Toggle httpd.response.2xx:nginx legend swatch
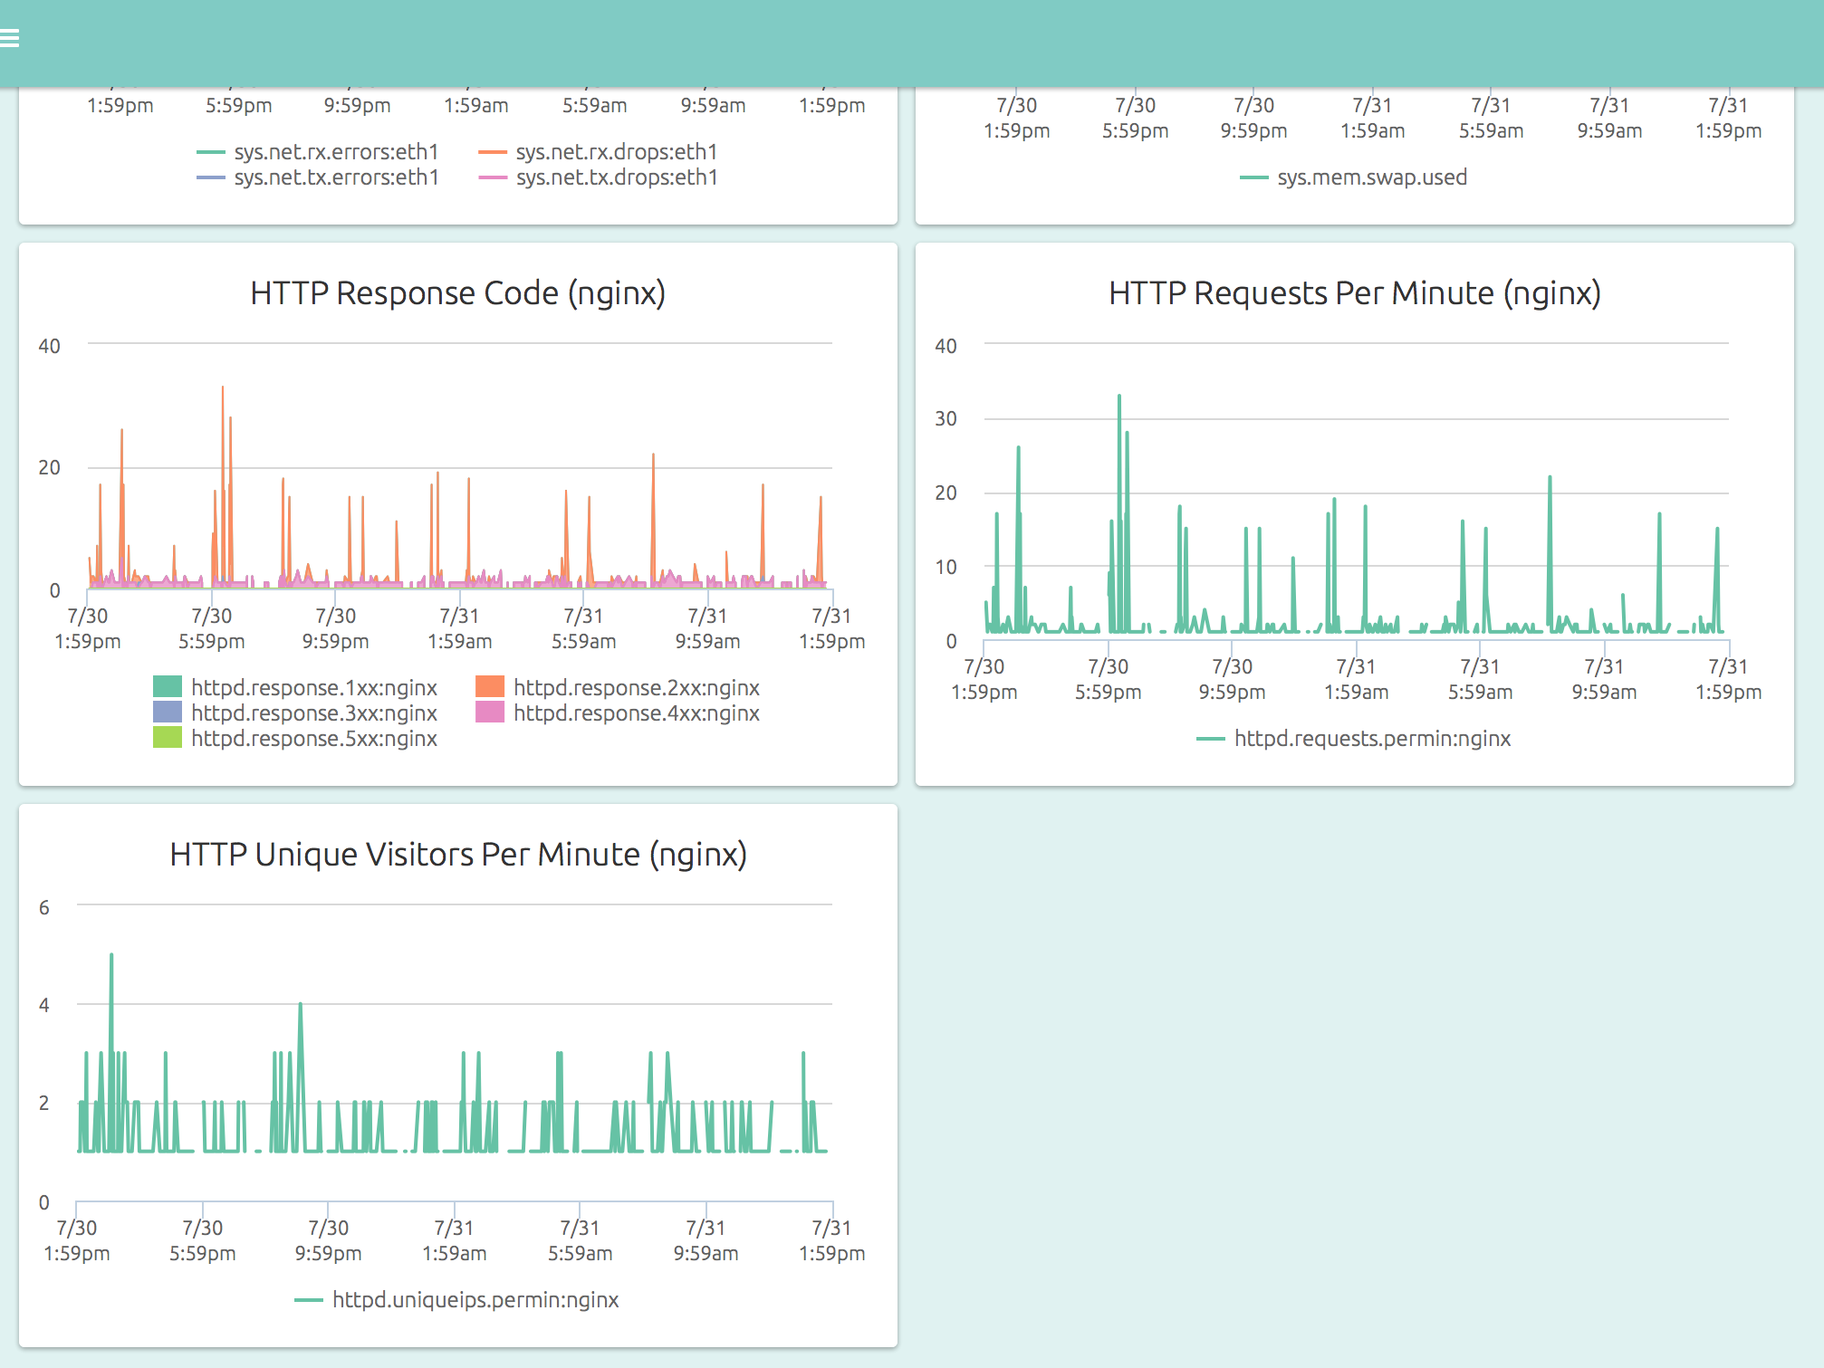This screenshot has height=1368, width=1824. [x=490, y=687]
